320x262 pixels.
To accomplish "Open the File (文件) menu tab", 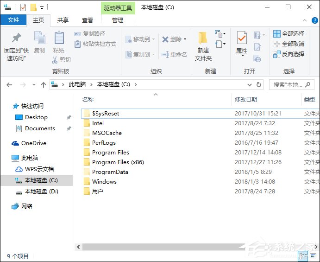I will (13, 20).
